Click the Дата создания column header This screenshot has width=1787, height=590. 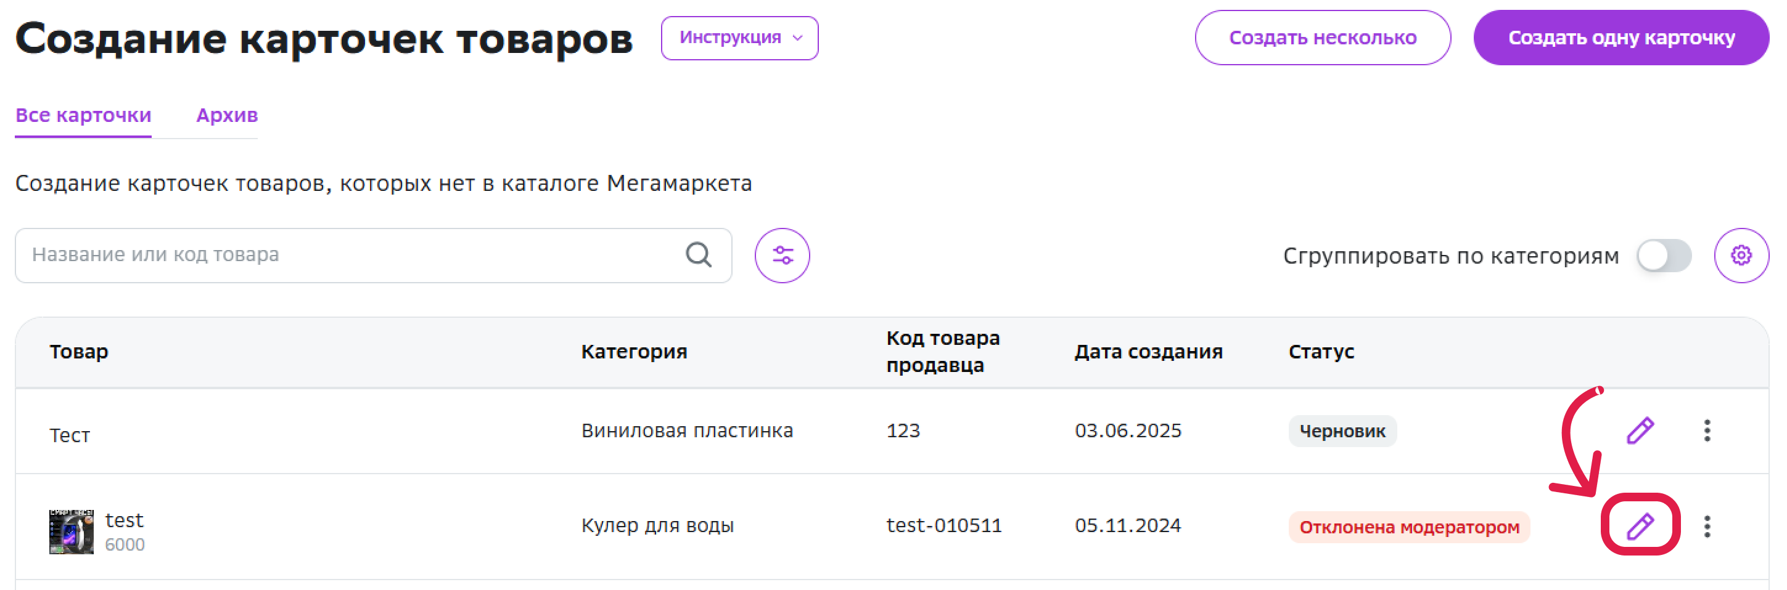coord(1148,352)
